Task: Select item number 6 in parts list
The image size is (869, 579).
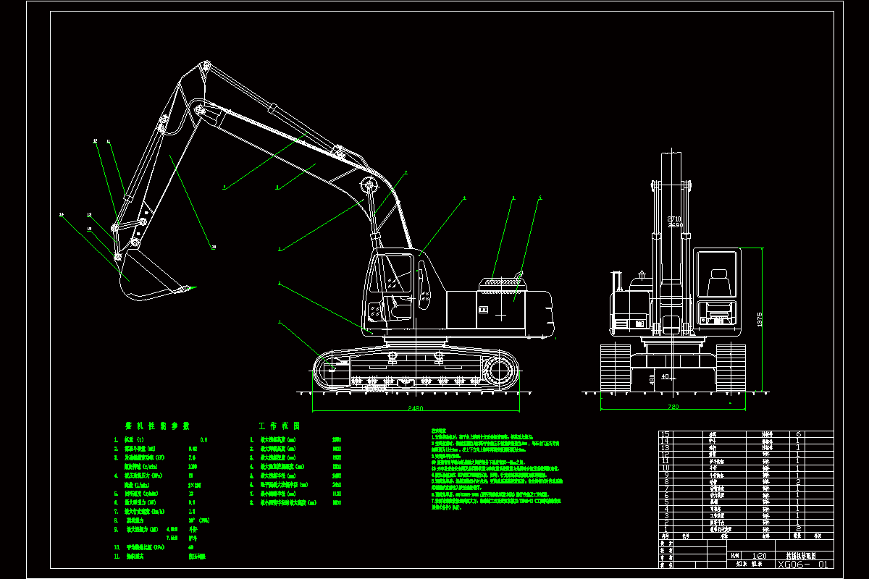Action: click(x=666, y=495)
